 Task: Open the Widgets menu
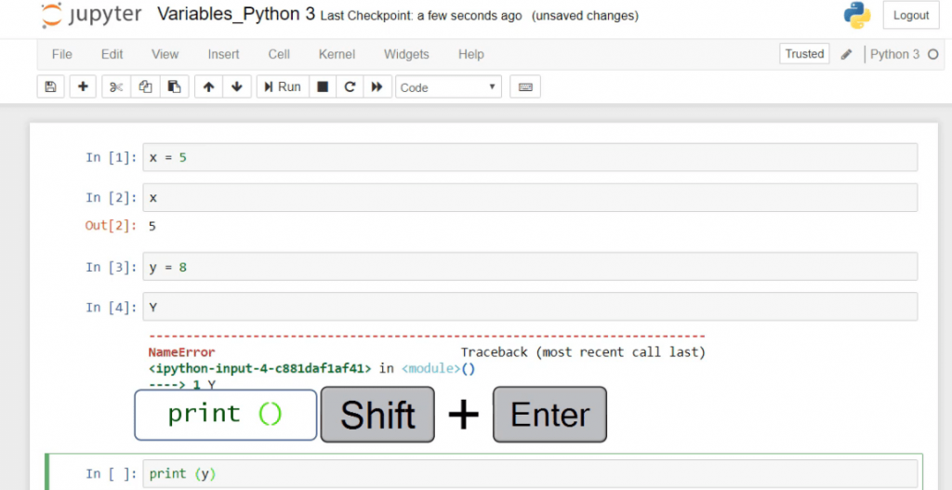(406, 54)
